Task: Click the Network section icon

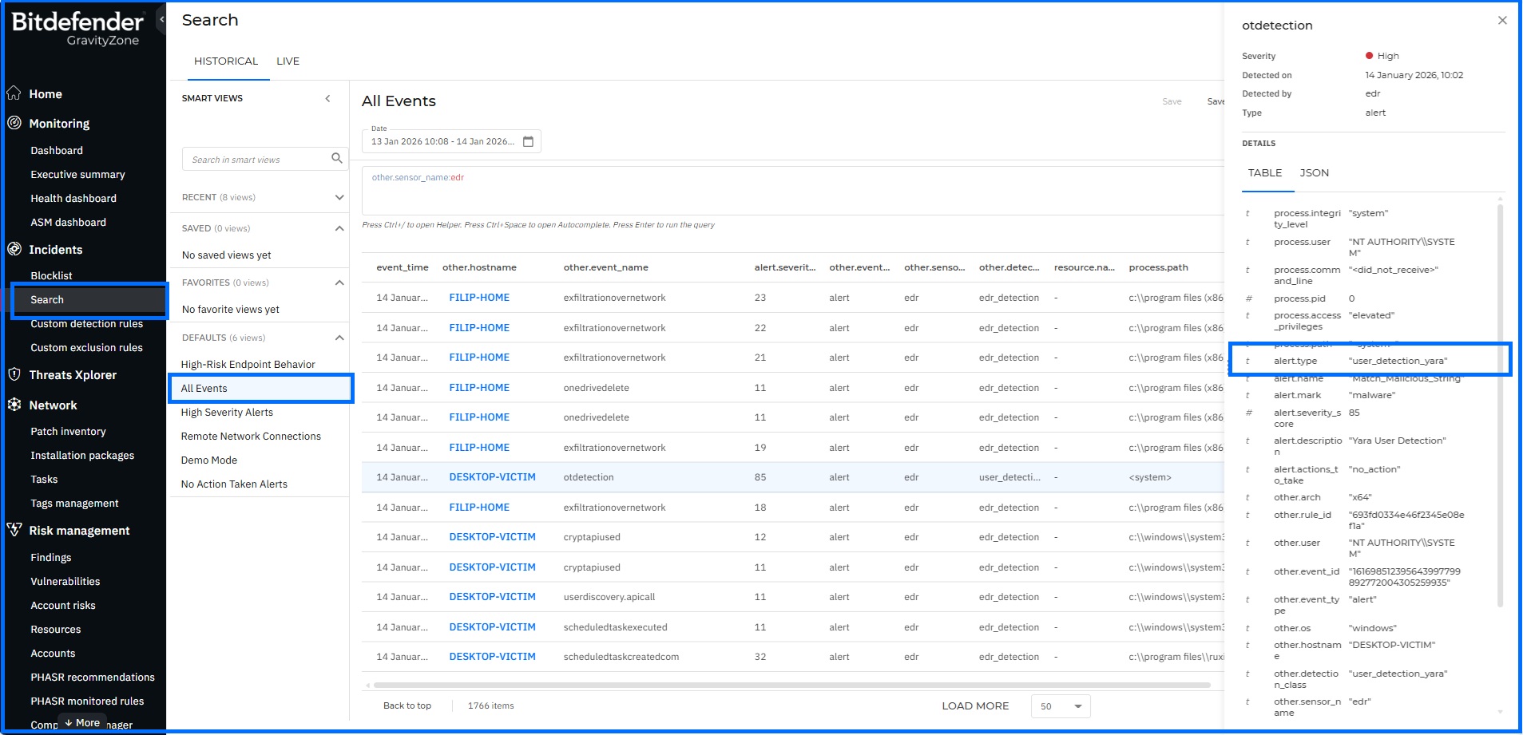Action: pyautogui.click(x=14, y=405)
